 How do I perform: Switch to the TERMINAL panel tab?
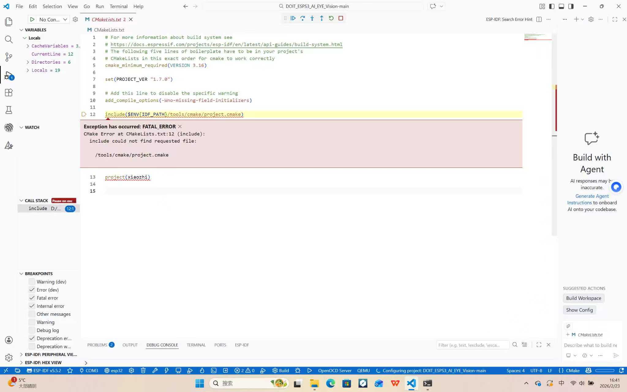coord(196,345)
